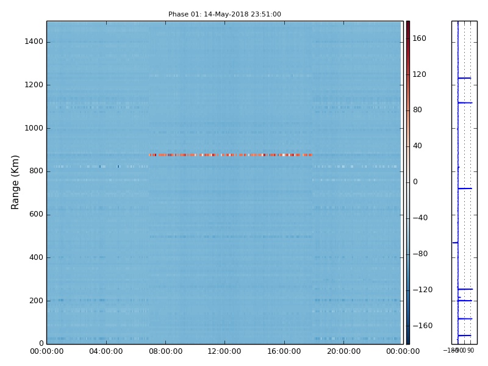Click the 12:00:00 time axis label
The image size is (488, 366).
224,351
